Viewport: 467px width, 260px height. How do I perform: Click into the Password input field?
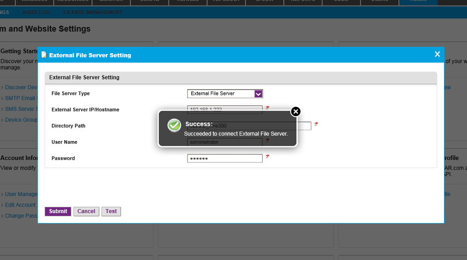[x=224, y=159]
